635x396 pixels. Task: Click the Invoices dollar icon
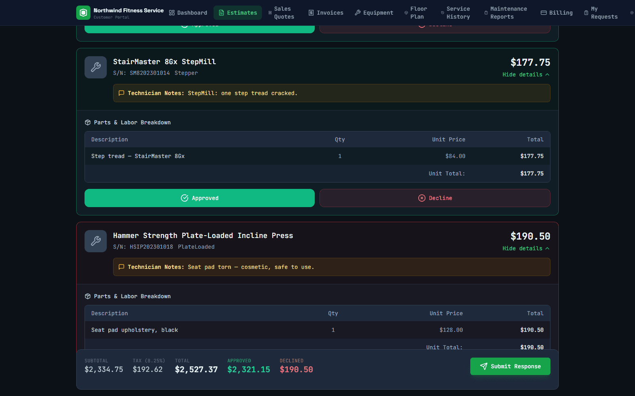[x=311, y=13]
